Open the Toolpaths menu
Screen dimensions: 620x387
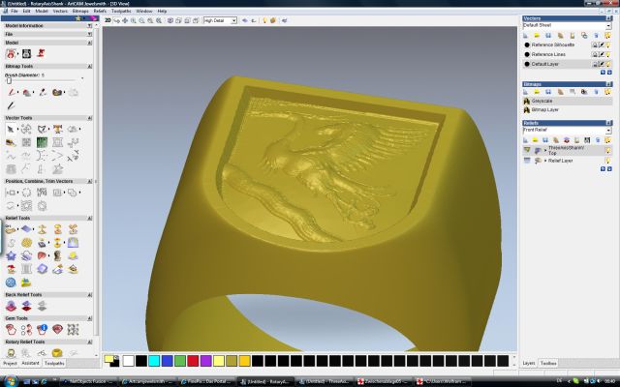tap(120, 11)
